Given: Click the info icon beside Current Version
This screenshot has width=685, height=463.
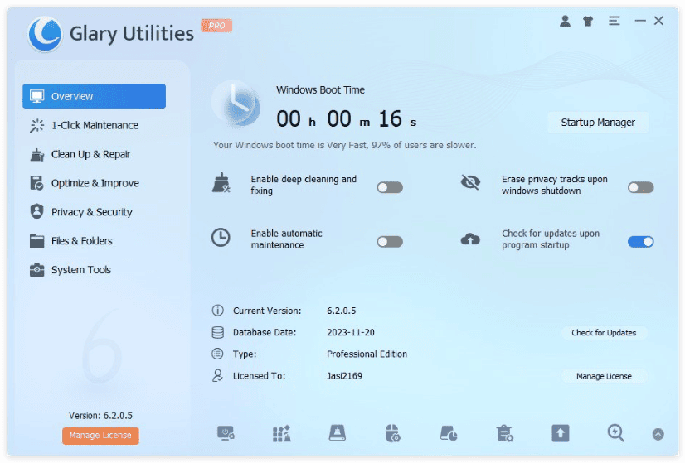Looking at the screenshot, I should [217, 311].
